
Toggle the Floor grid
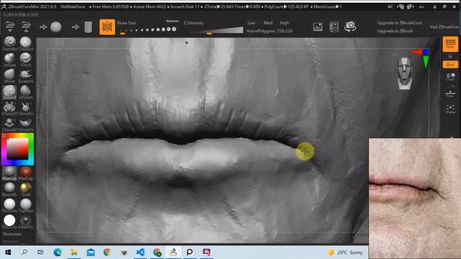coord(450,94)
